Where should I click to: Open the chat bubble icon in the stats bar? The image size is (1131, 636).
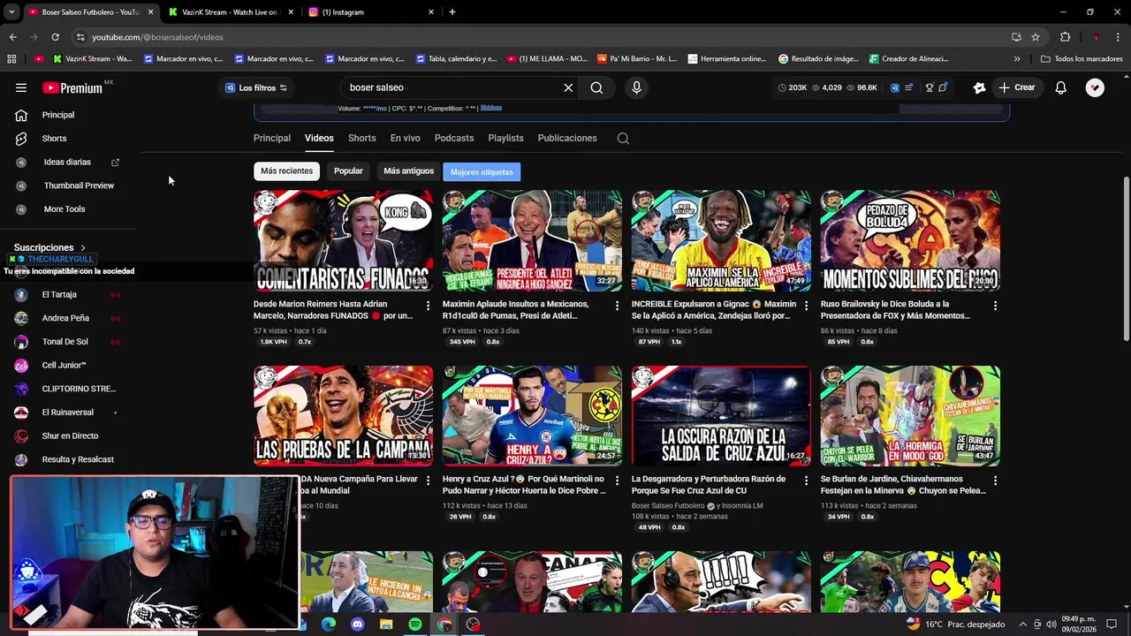[943, 87]
